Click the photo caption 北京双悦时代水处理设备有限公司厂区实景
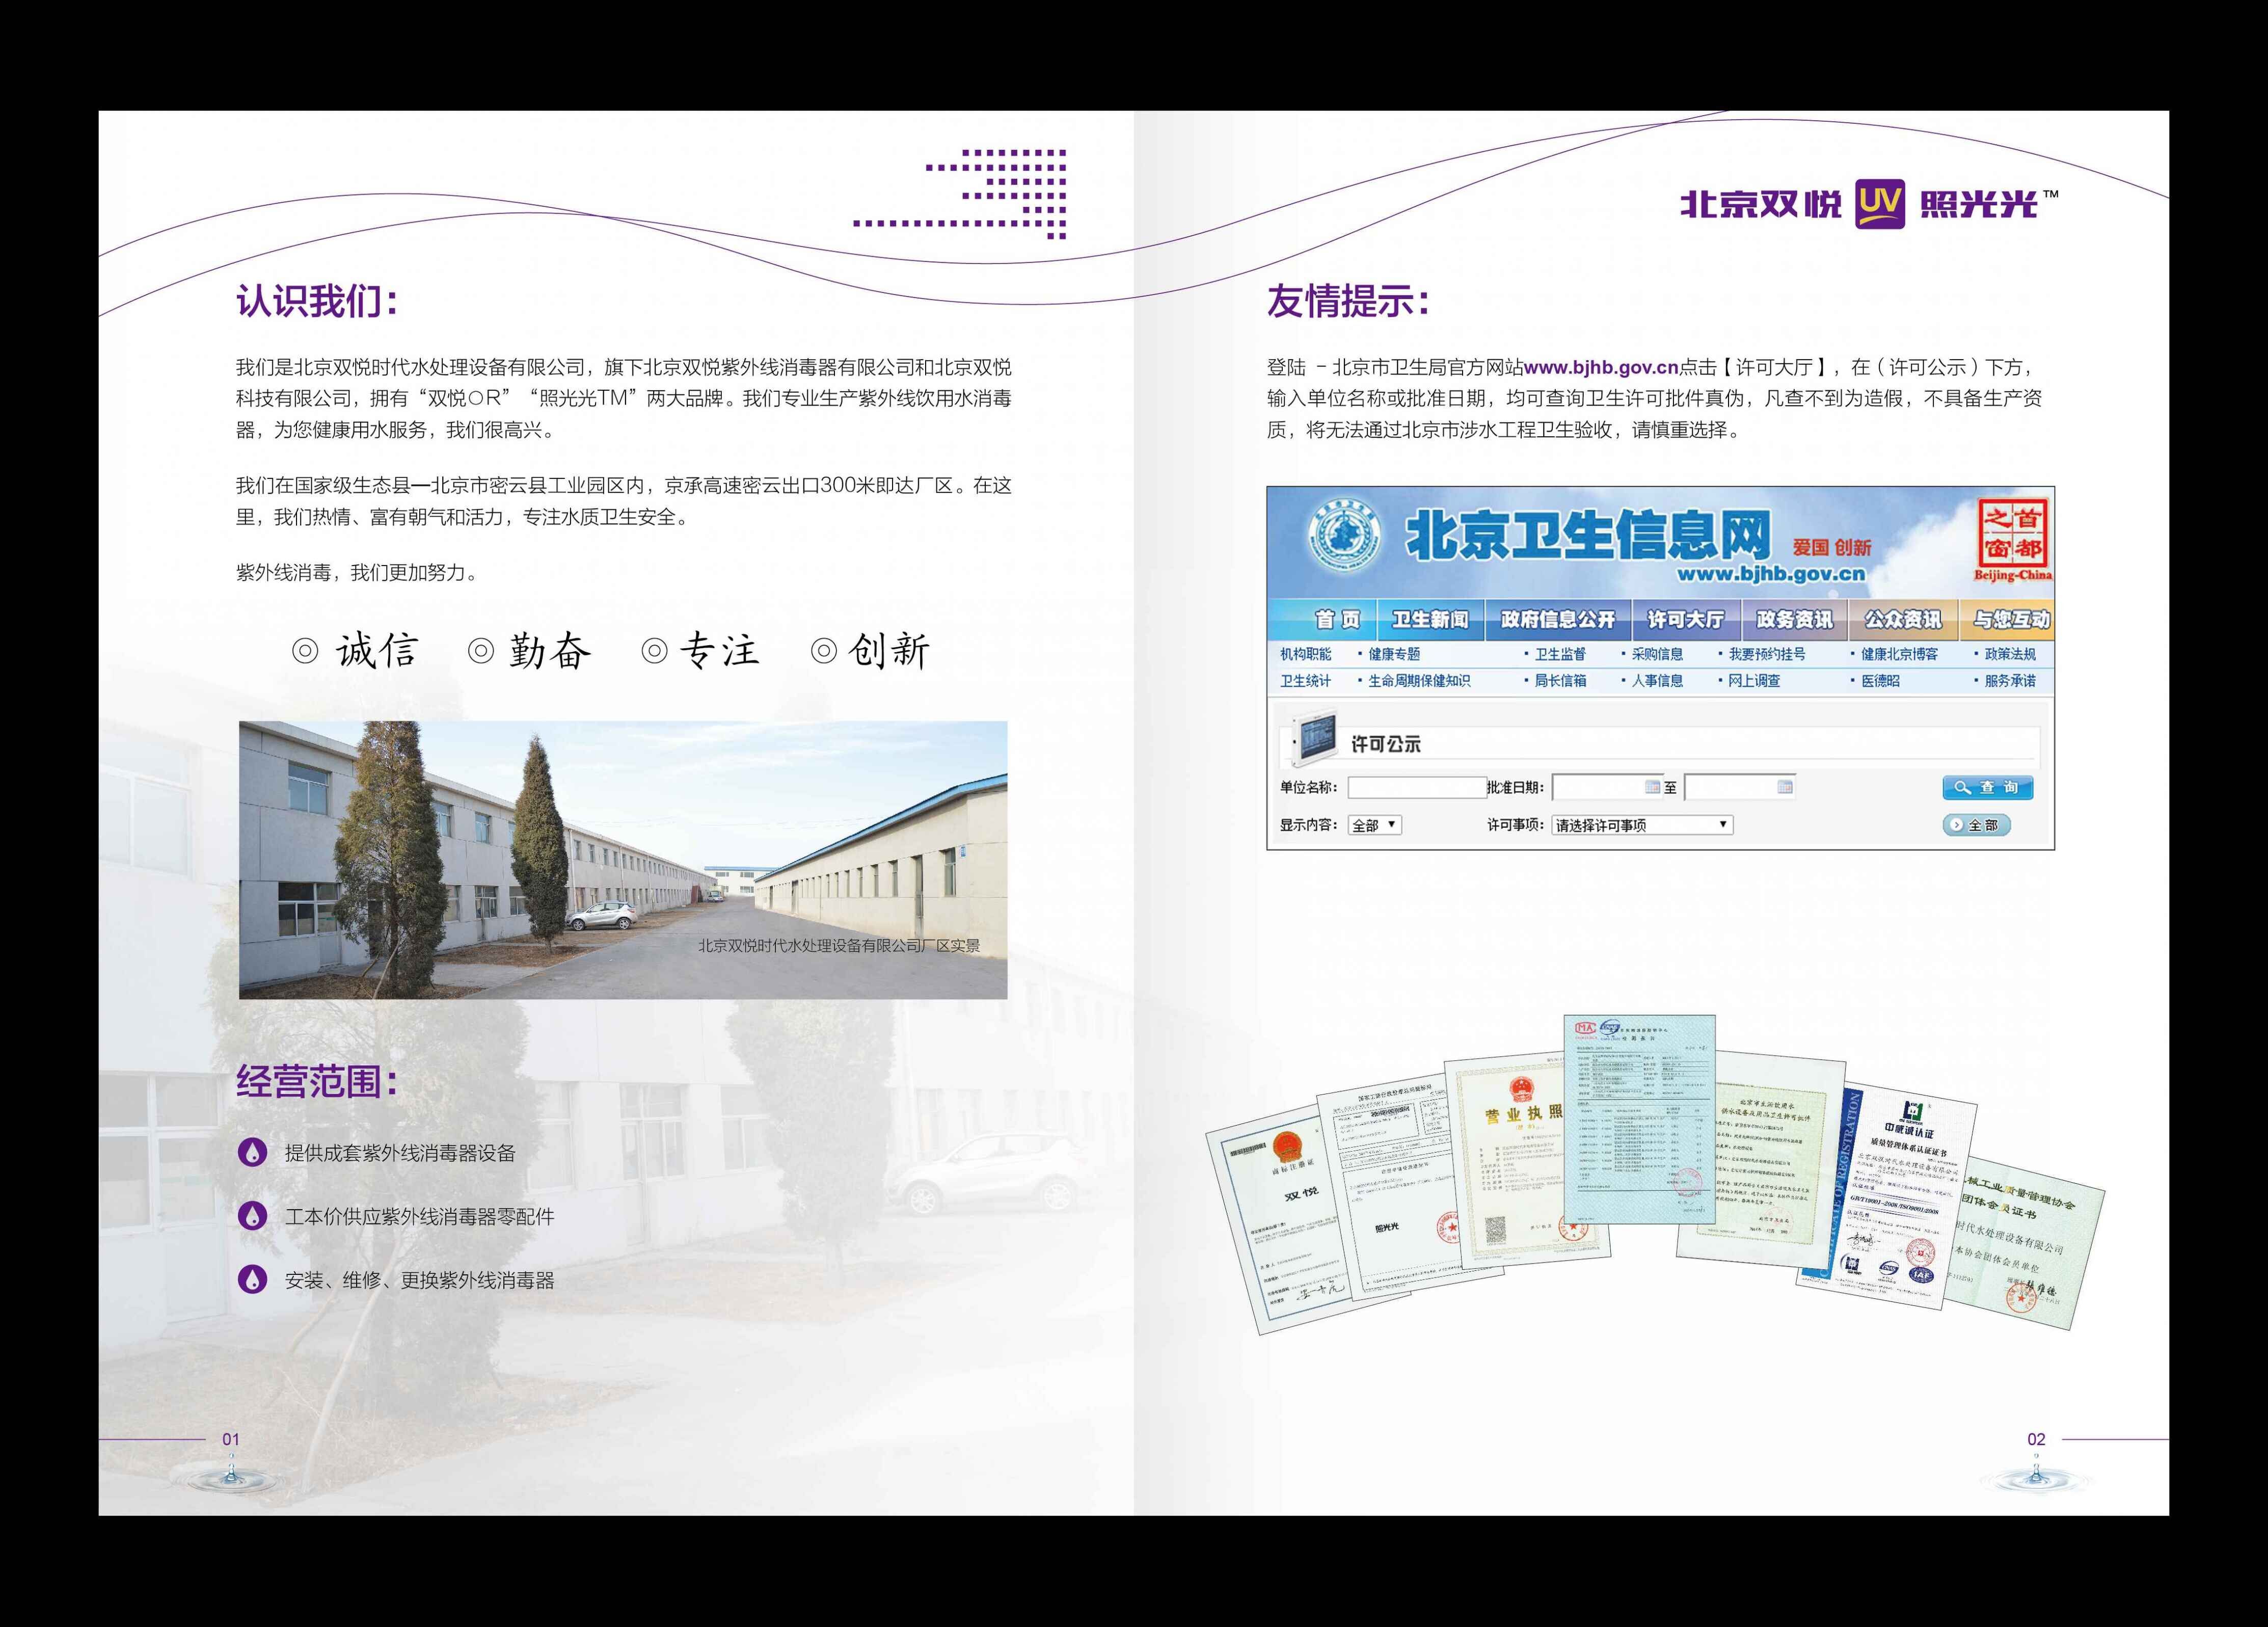 point(838,945)
